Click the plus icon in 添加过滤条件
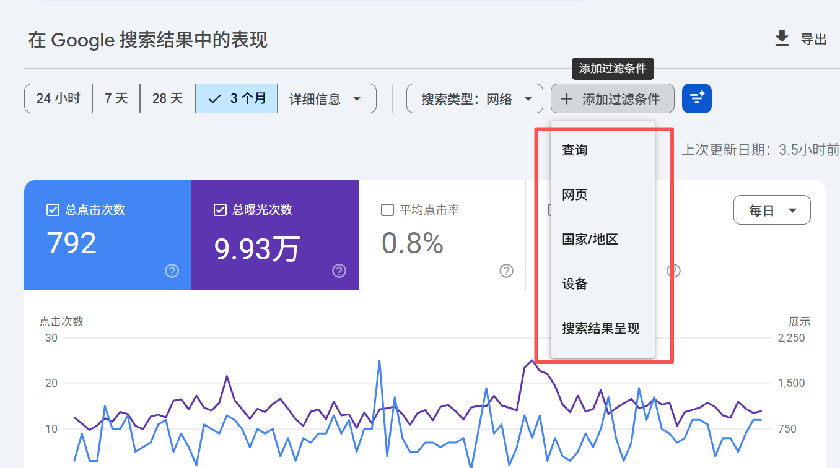Image resolution: width=840 pixels, height=468 pixels. pos(566,98)
